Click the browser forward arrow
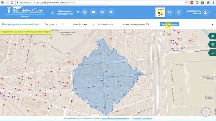216x121 pixels. pyautogui.click(x=7, y=2)
